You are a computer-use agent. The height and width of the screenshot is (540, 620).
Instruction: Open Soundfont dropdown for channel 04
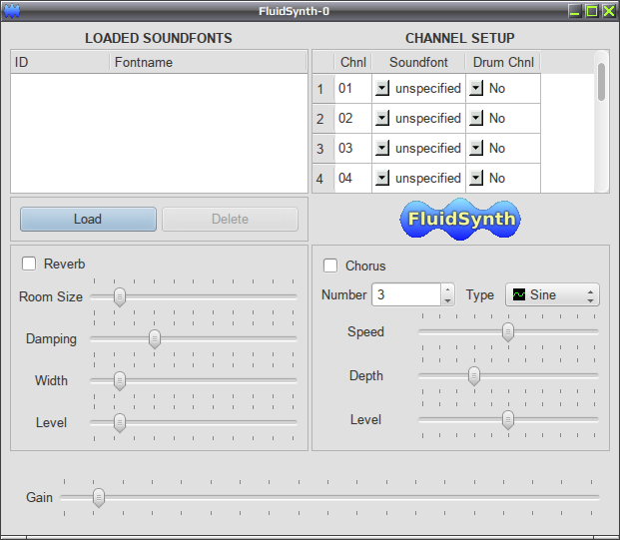pos(382,179)
